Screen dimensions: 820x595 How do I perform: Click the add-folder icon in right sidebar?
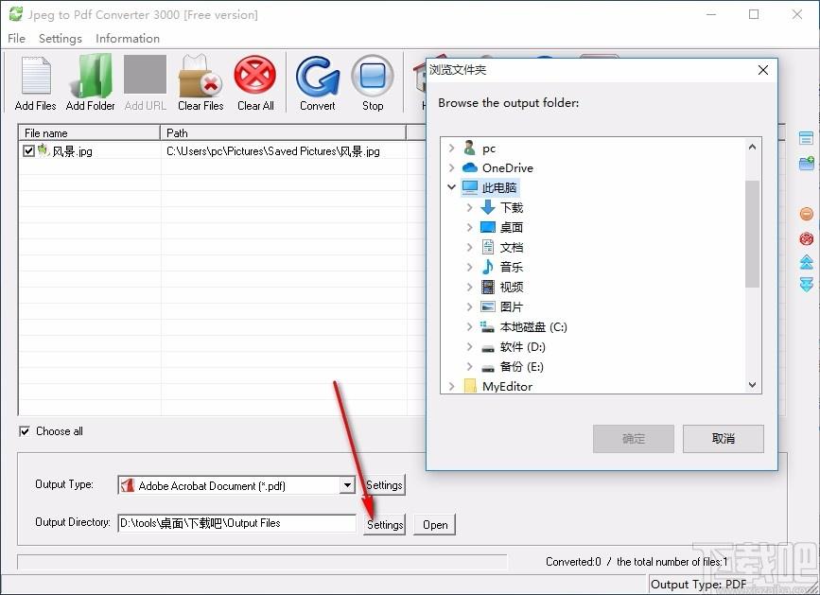coord(807,163)
